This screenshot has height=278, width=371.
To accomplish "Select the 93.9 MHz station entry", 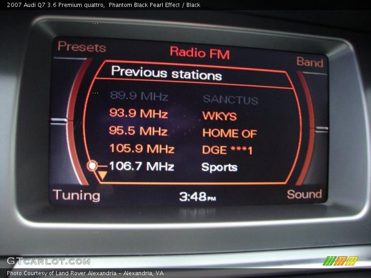I will 173,114.
